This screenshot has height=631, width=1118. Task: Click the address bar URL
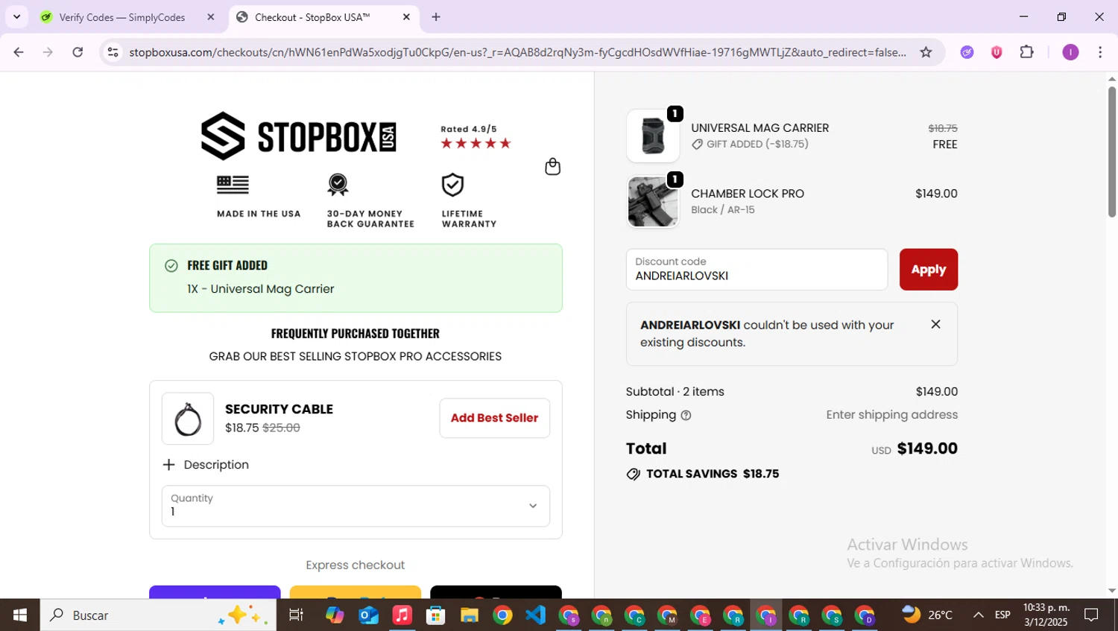[x=517, y=52]
